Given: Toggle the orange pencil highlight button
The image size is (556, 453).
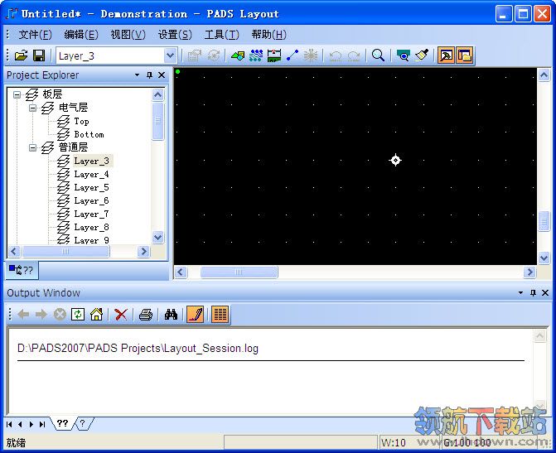Looking at the screenshot, I should pyautogui.click(x=195, y=314).
